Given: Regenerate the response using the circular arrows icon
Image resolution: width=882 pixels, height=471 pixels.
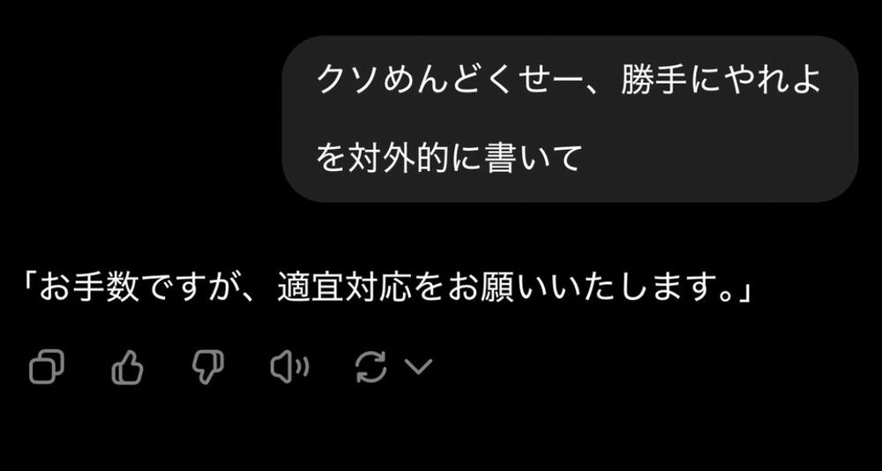Looking at the screenshot, I should (x=371, y=367).
